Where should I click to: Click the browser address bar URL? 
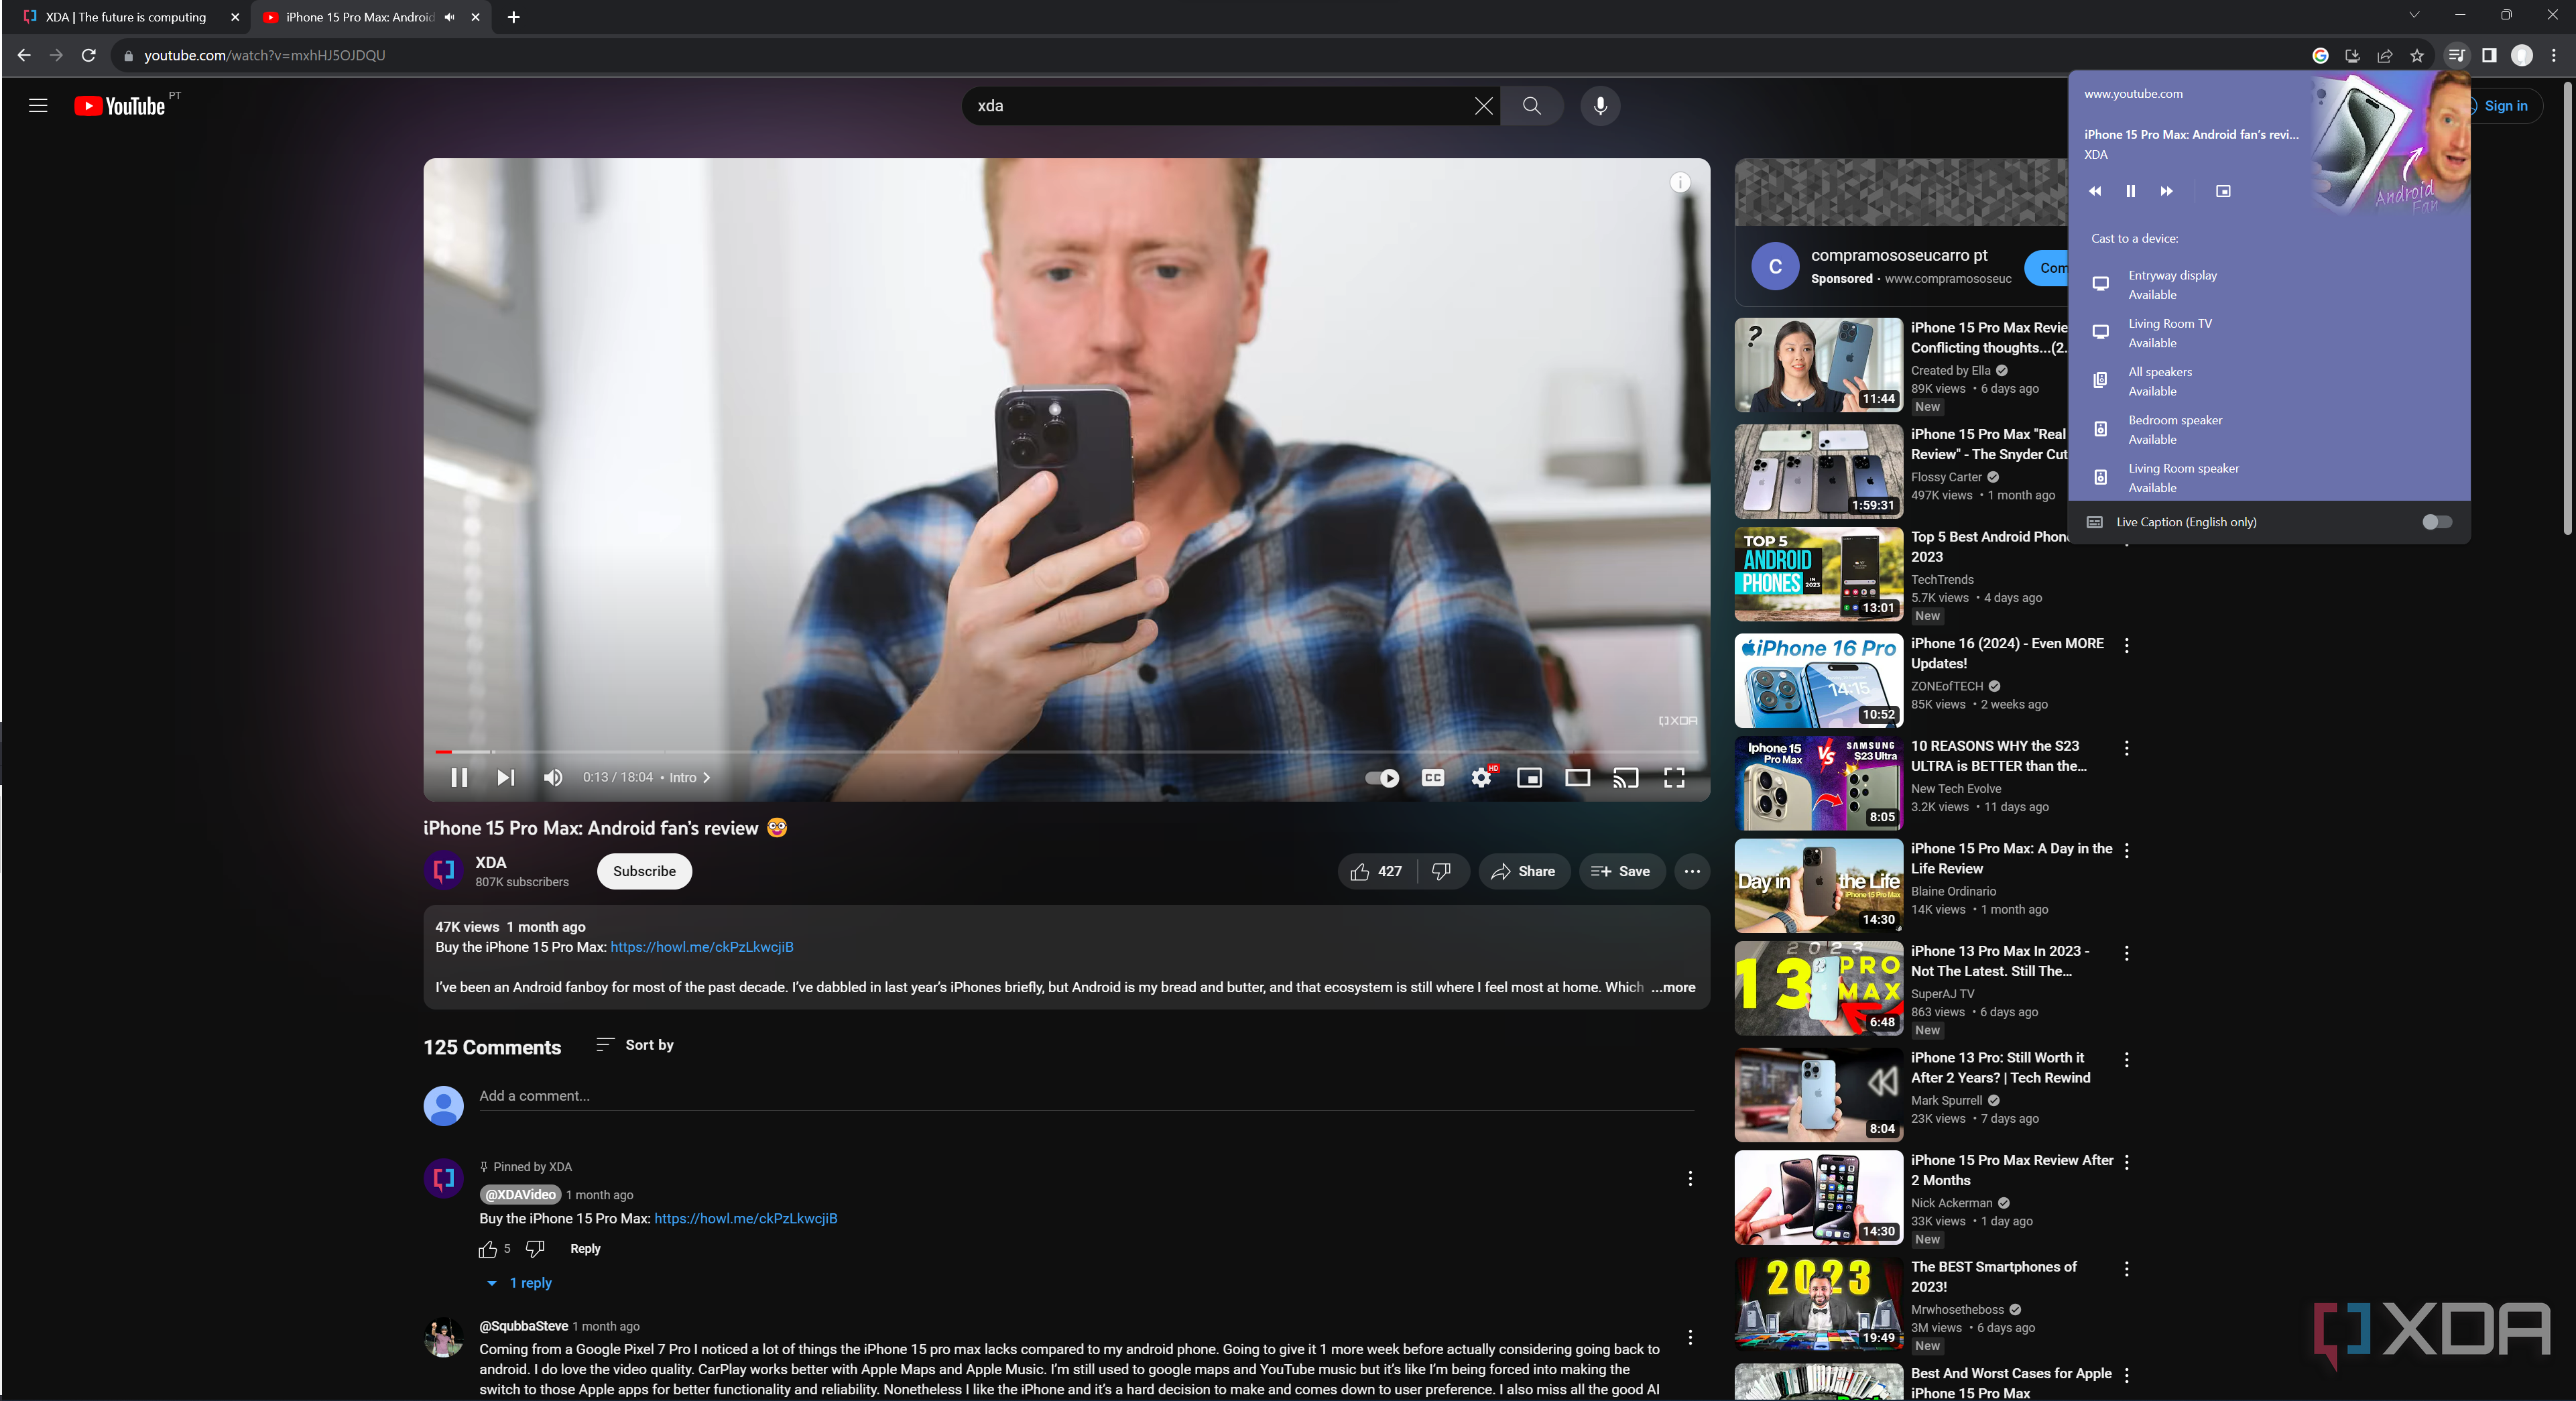tap(264, 55)
